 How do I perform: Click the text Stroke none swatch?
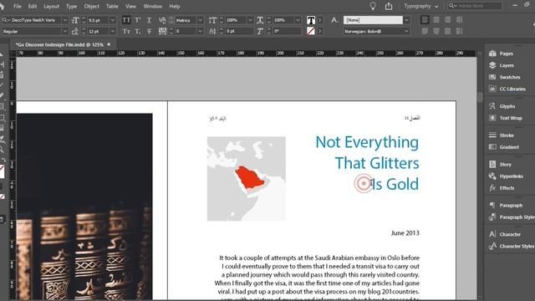click(x=311, y=31)
